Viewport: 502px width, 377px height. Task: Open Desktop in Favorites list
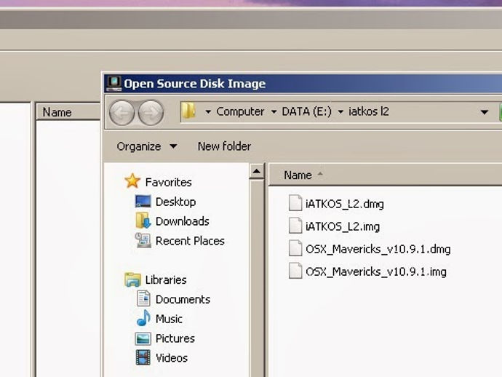(x=176, y=202)
